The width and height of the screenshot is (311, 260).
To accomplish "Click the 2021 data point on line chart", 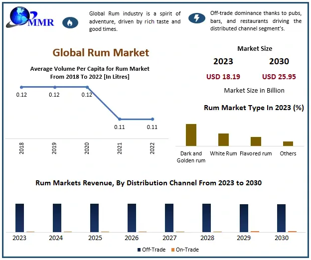I will tap(120, 119).
